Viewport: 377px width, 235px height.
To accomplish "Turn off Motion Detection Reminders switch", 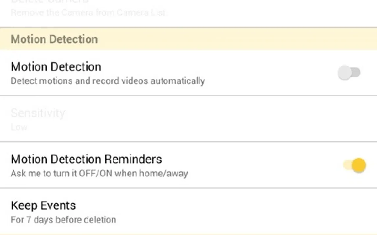I will click(354, 165).
